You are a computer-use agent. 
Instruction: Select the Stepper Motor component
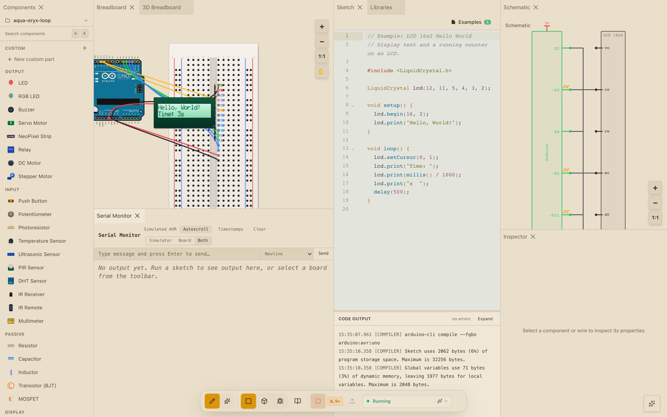[x=47, y=176]
